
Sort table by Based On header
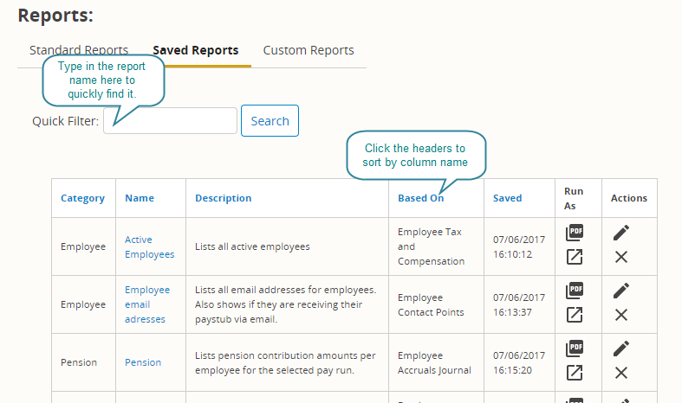coord(420,198)
